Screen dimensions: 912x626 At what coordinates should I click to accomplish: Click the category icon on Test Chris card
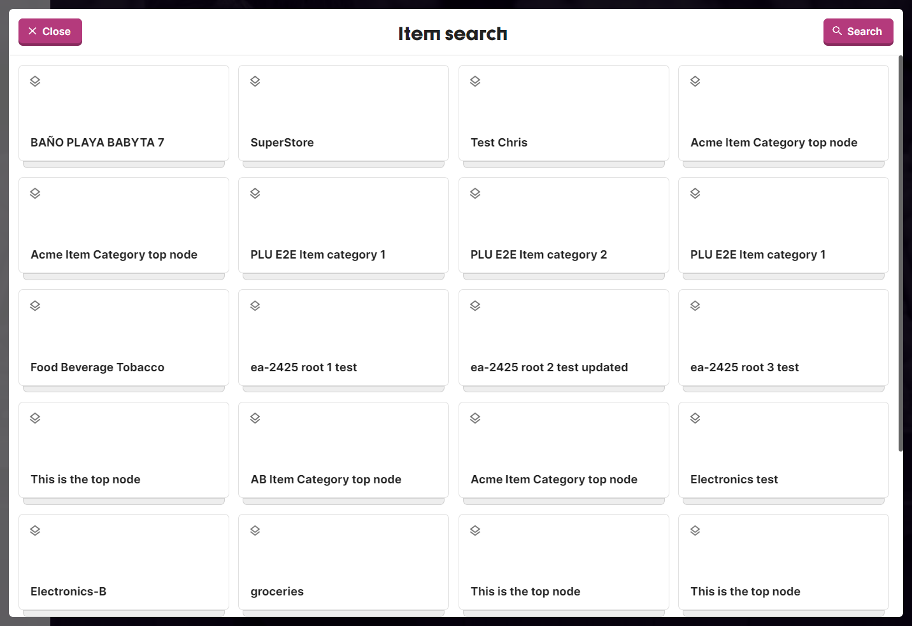click(x=475, y=81)
